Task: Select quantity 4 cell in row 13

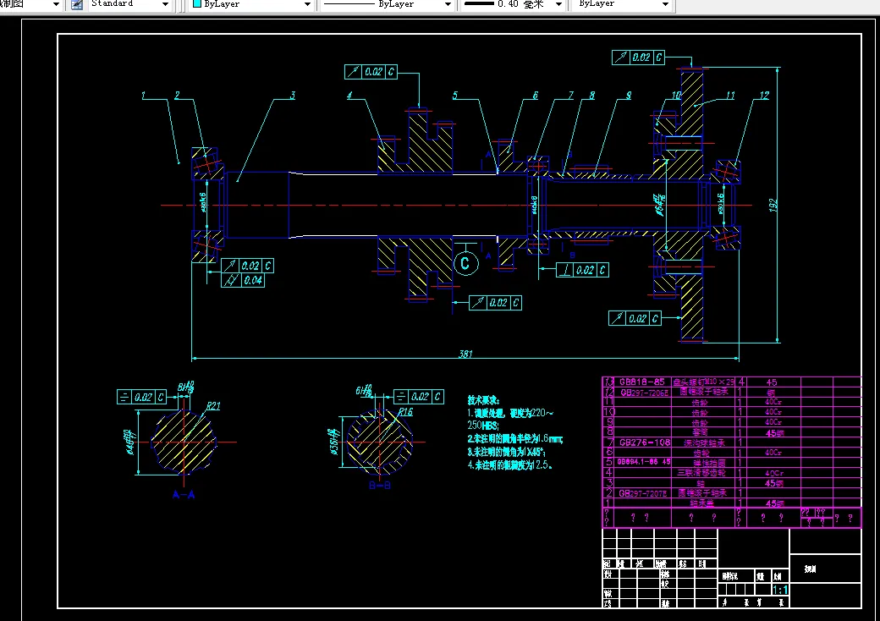Action: pyautogui.click(x=741, y=382)
